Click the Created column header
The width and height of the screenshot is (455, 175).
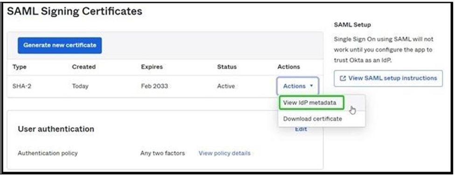click(x=84, y=67)
